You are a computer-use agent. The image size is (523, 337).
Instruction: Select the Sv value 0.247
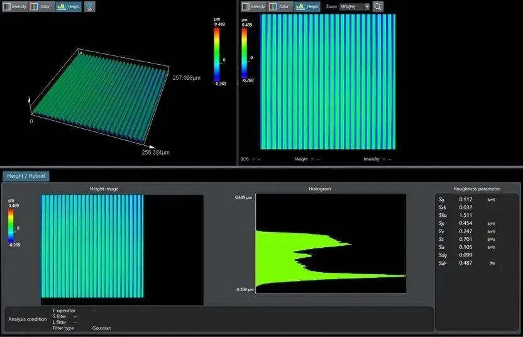(466, 231)
